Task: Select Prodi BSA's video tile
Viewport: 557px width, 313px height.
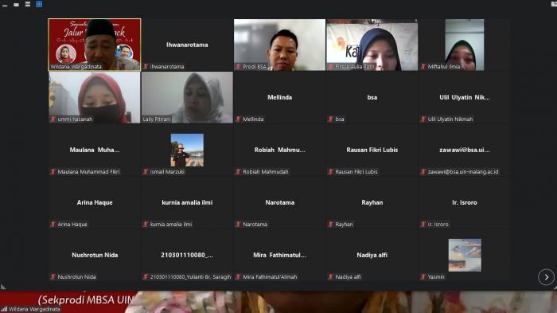Action: point(279,45)
